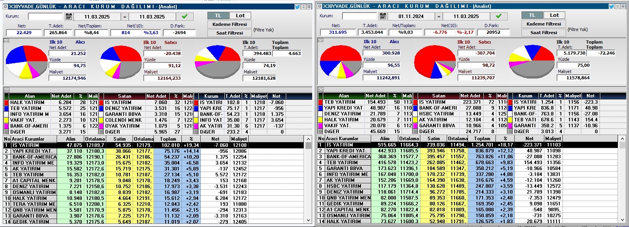Click Kurum input field in left window
Screen dimensions: 629x227
pyautogui.click(x=45, y=16)
